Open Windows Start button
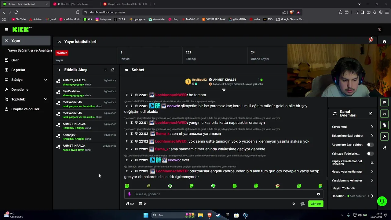The image size is (391, 220). click(146, 215)
